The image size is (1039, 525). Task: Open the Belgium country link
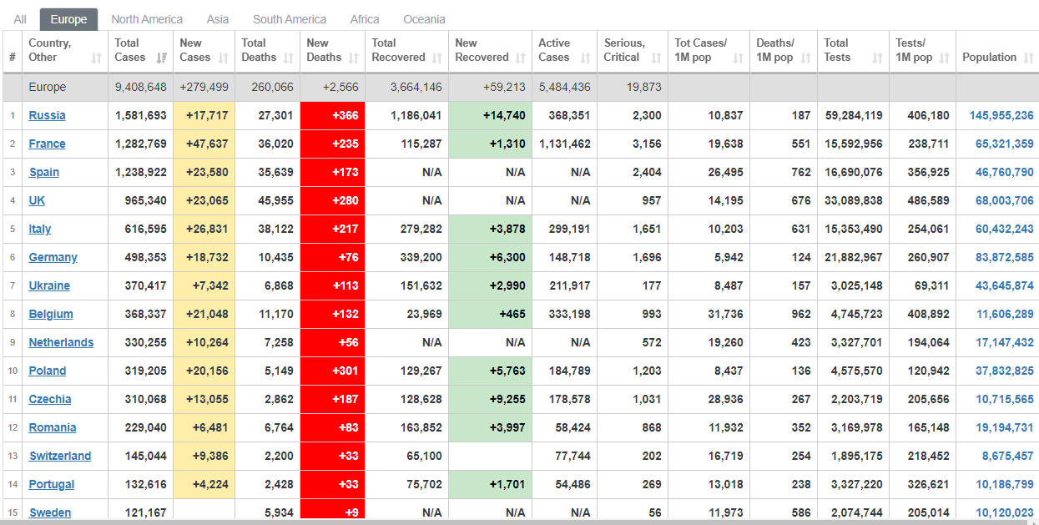click(x=51, y=314)
